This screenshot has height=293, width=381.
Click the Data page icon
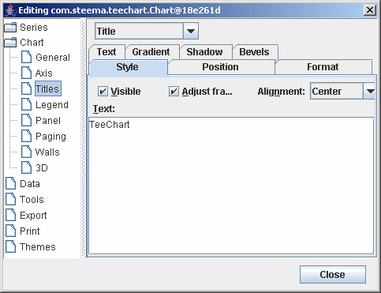[10, 183]
